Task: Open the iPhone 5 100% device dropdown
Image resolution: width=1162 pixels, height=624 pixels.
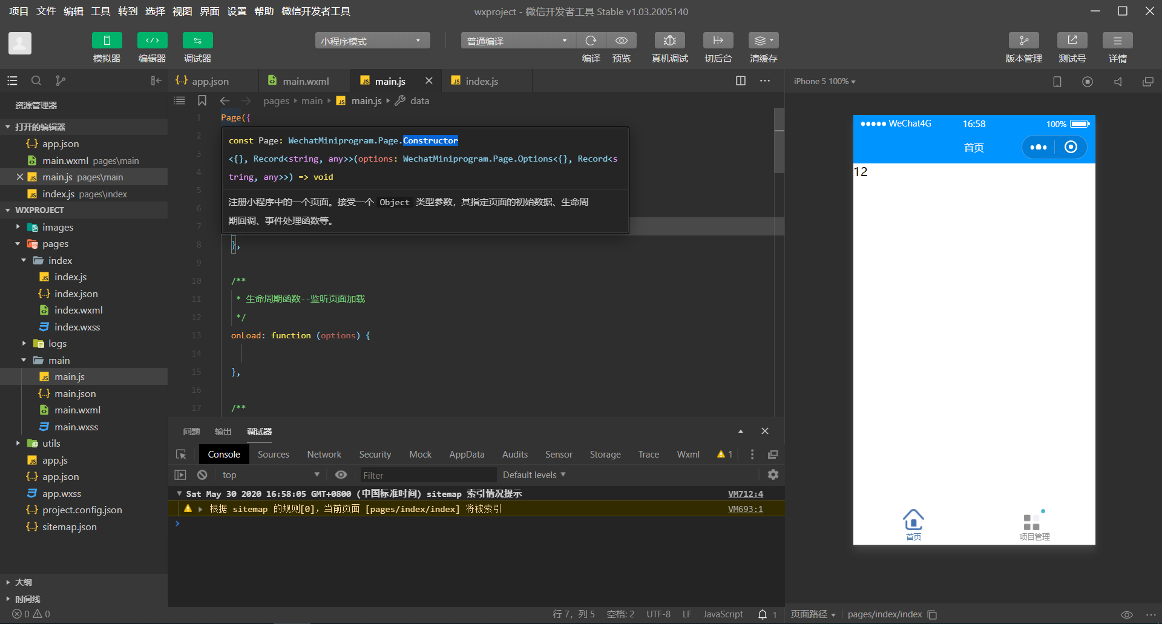Action: pos(824,81)
